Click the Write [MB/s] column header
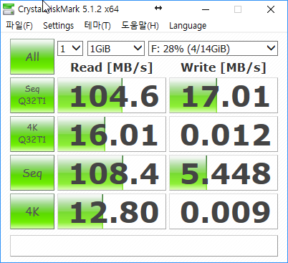The image size is (288, 263). [x=224, y=67]
